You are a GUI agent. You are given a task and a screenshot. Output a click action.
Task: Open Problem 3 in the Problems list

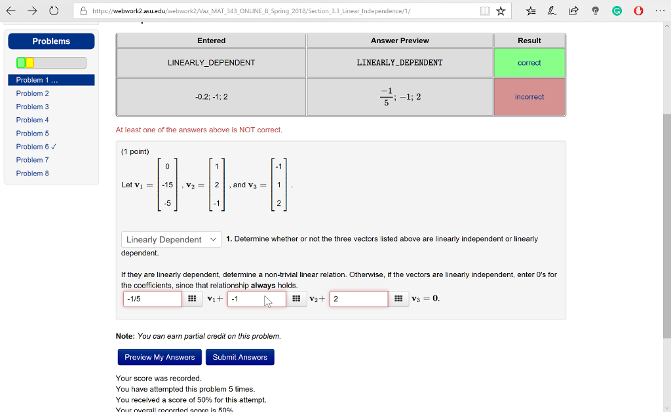click(x=33, y=106)
